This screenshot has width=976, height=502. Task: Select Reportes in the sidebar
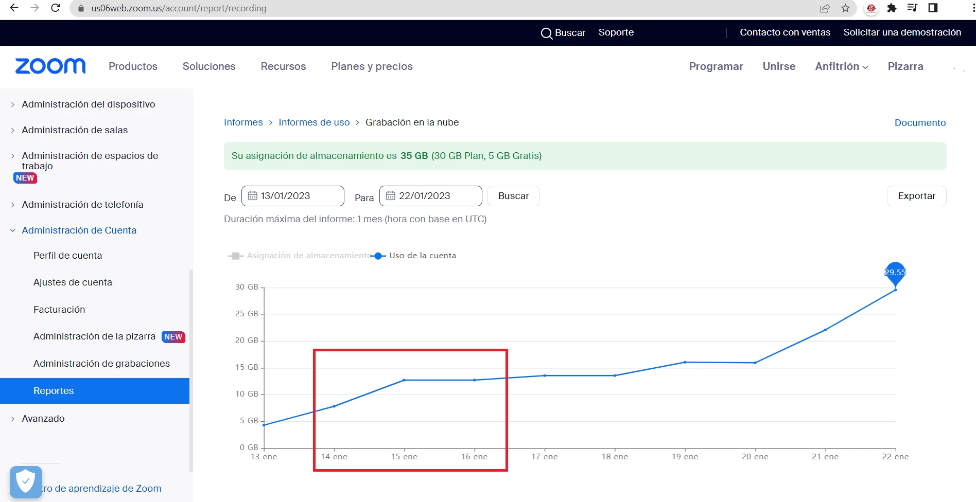pos(95,391)
